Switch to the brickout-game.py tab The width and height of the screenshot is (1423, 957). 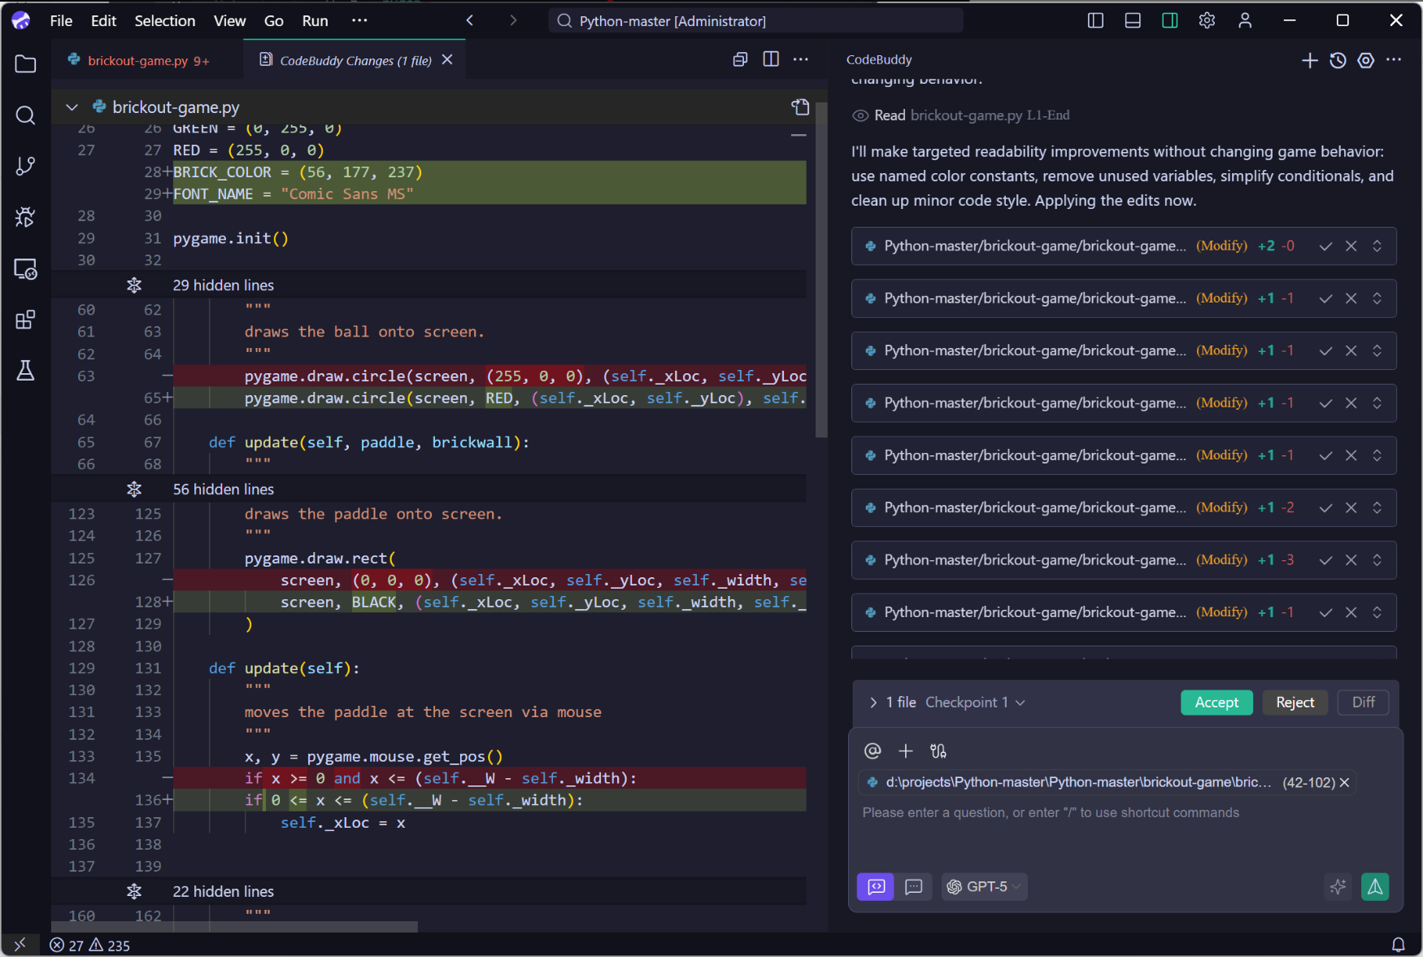point(138,61)
